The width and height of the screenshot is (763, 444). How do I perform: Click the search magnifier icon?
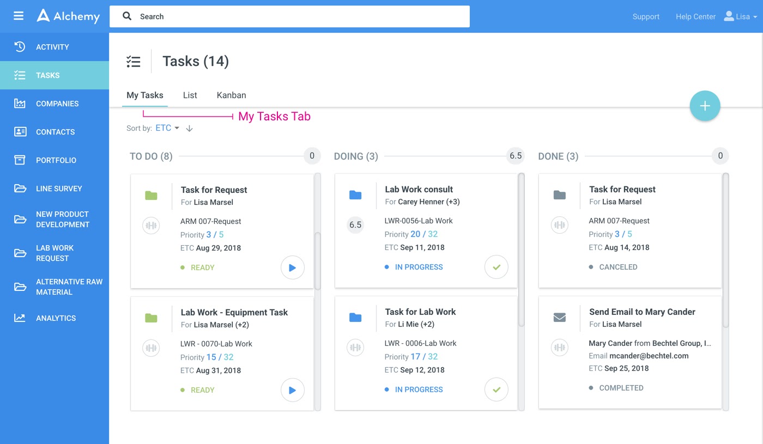[127, 16]
